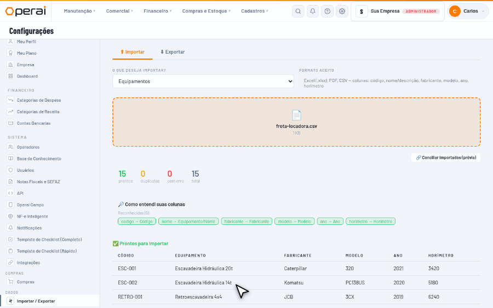Open the Manutenção menu

79,11
